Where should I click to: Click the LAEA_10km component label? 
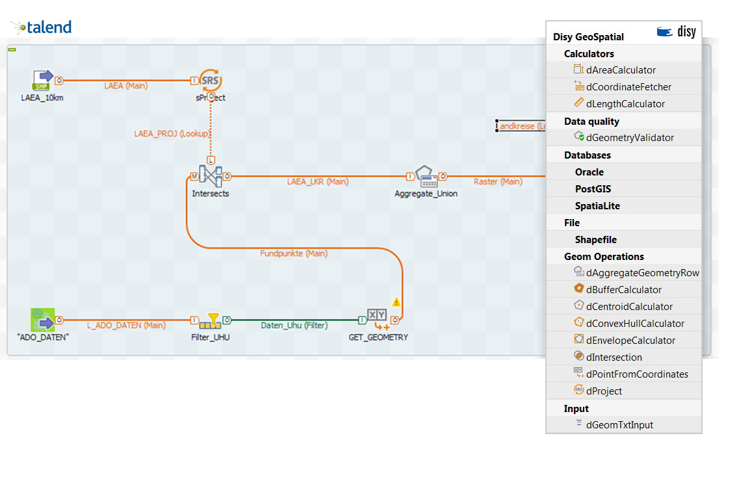coord(42,97)
